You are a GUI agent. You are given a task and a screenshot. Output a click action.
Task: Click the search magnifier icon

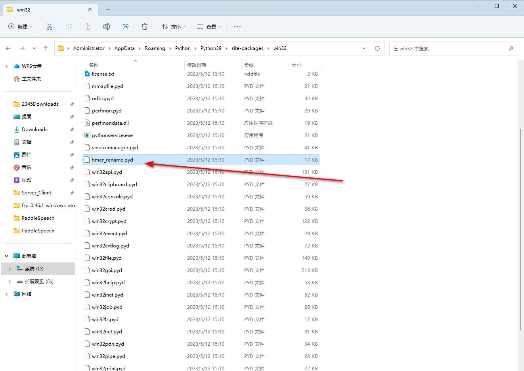[511, 48]
